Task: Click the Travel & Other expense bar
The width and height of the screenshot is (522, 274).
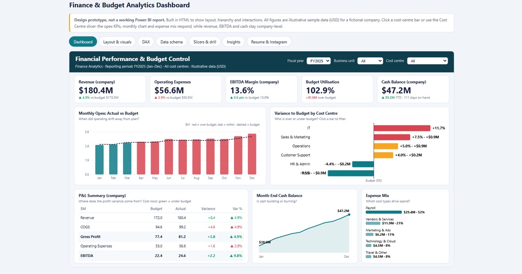Action: click(x=368, y=257)
